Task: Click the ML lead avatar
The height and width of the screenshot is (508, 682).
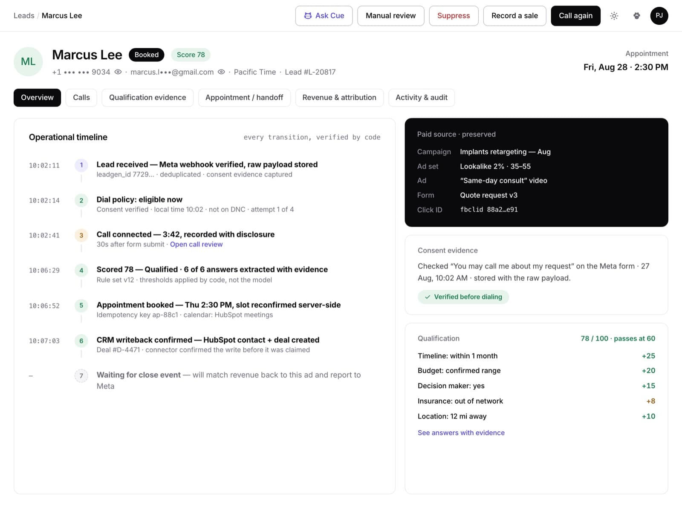Action: pos(28,61)
